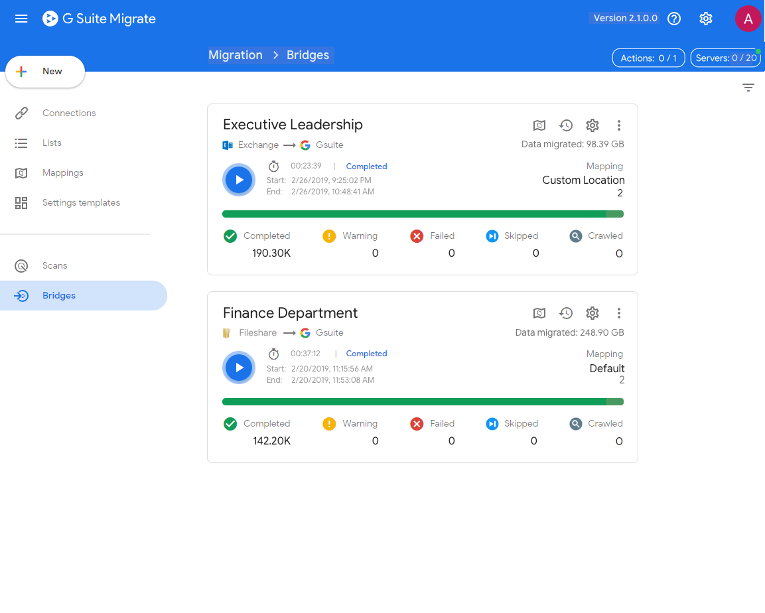Image resolution: width=765 pixels, height=613 pixels.
Task: Open mapping icon on Finance Department bridge
Action: 539,313
